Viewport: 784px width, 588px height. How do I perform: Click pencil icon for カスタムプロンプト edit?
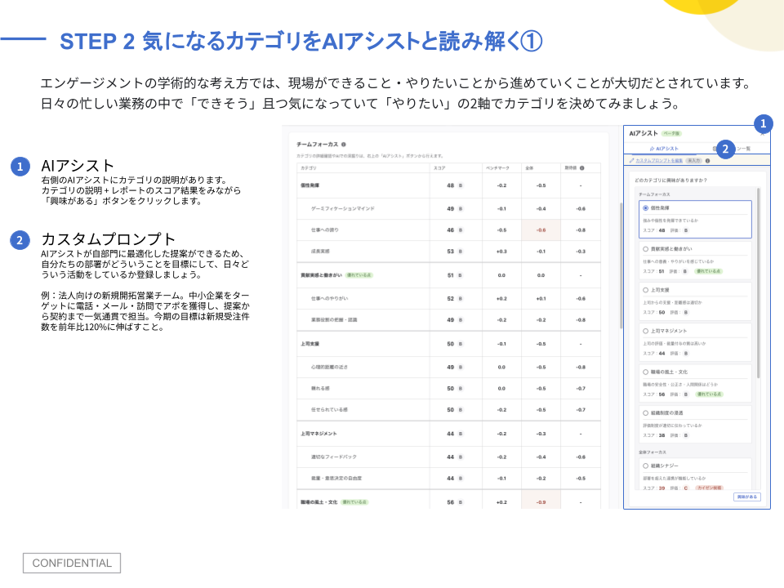coord(631,161)
